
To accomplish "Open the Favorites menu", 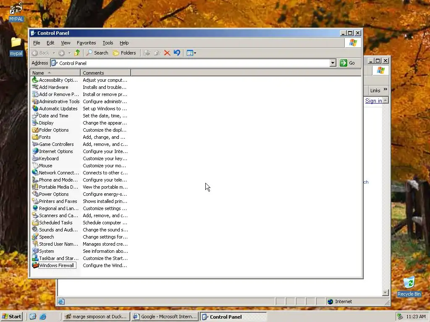I will [87, 43].
